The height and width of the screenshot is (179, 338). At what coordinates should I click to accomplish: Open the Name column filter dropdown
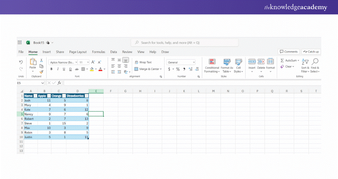(35, 96)
